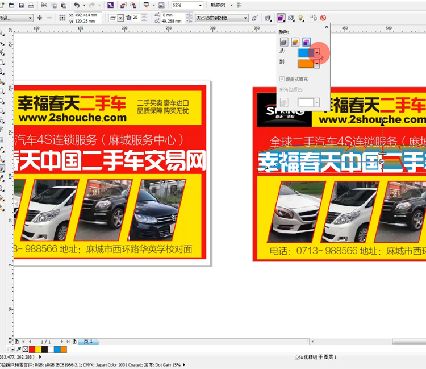Open a file with the folder icon
This screenshot has height=369, width=426.
pyautogui.click(x=11, y=5)
